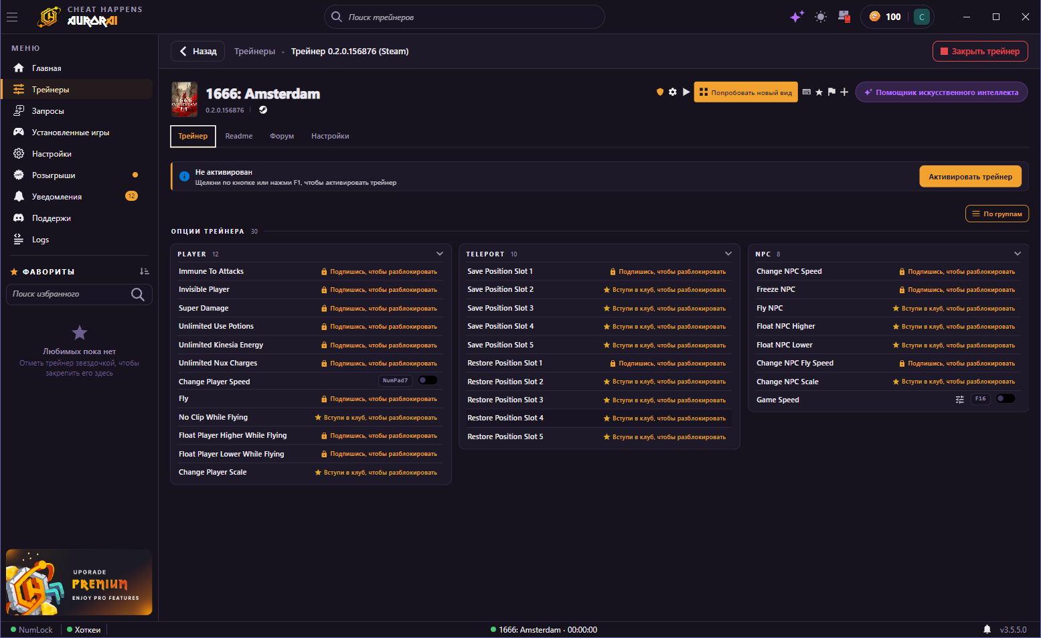1041x638 pixels.
Task: Click the Поиск трейнеров search field
Action: coord(465,17)
